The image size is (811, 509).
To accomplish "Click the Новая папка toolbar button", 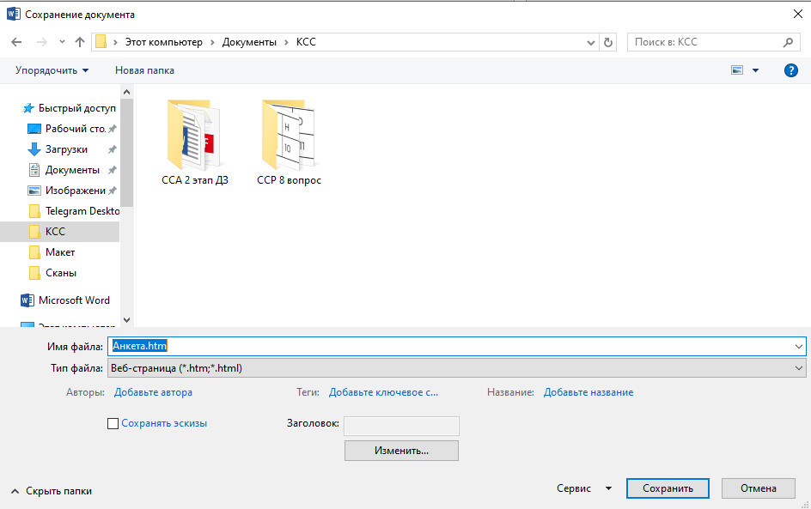I will coord(144,70).
